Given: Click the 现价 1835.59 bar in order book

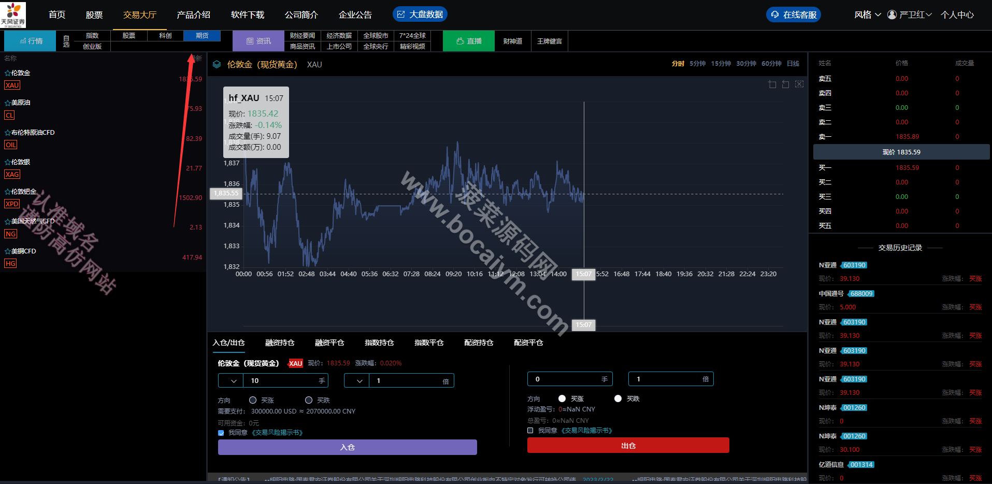Looking at the screenshot, I should tap(901, 152).
